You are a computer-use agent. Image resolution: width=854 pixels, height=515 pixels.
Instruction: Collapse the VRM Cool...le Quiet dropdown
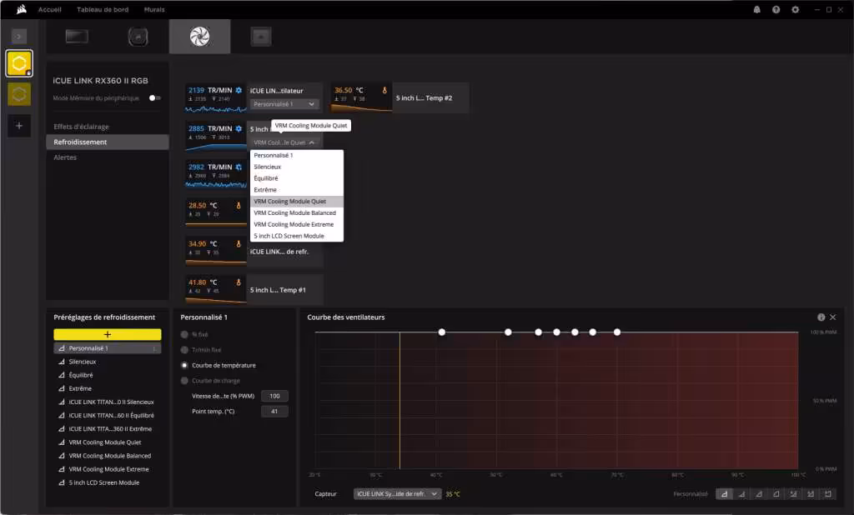284,142
